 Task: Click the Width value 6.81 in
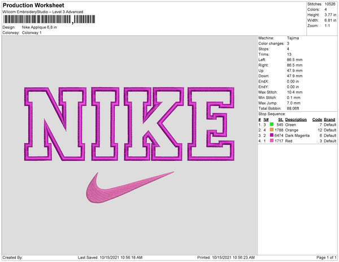[x=331, y=20]
